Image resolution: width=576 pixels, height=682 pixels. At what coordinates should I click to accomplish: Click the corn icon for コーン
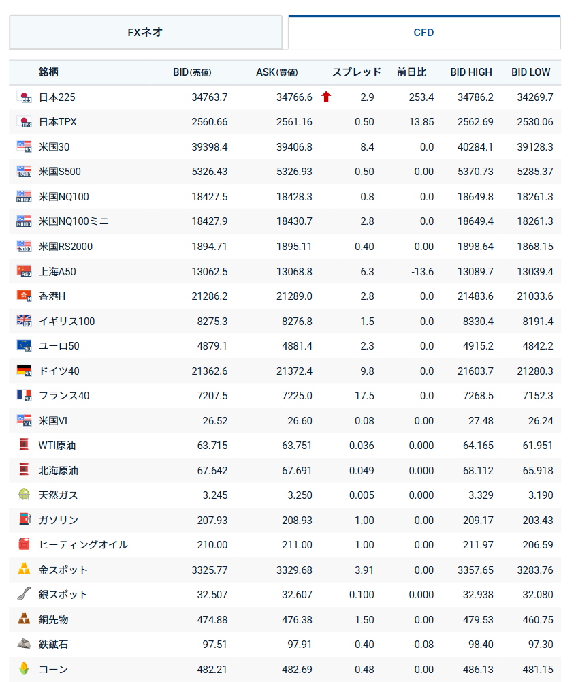click(24, 668)
